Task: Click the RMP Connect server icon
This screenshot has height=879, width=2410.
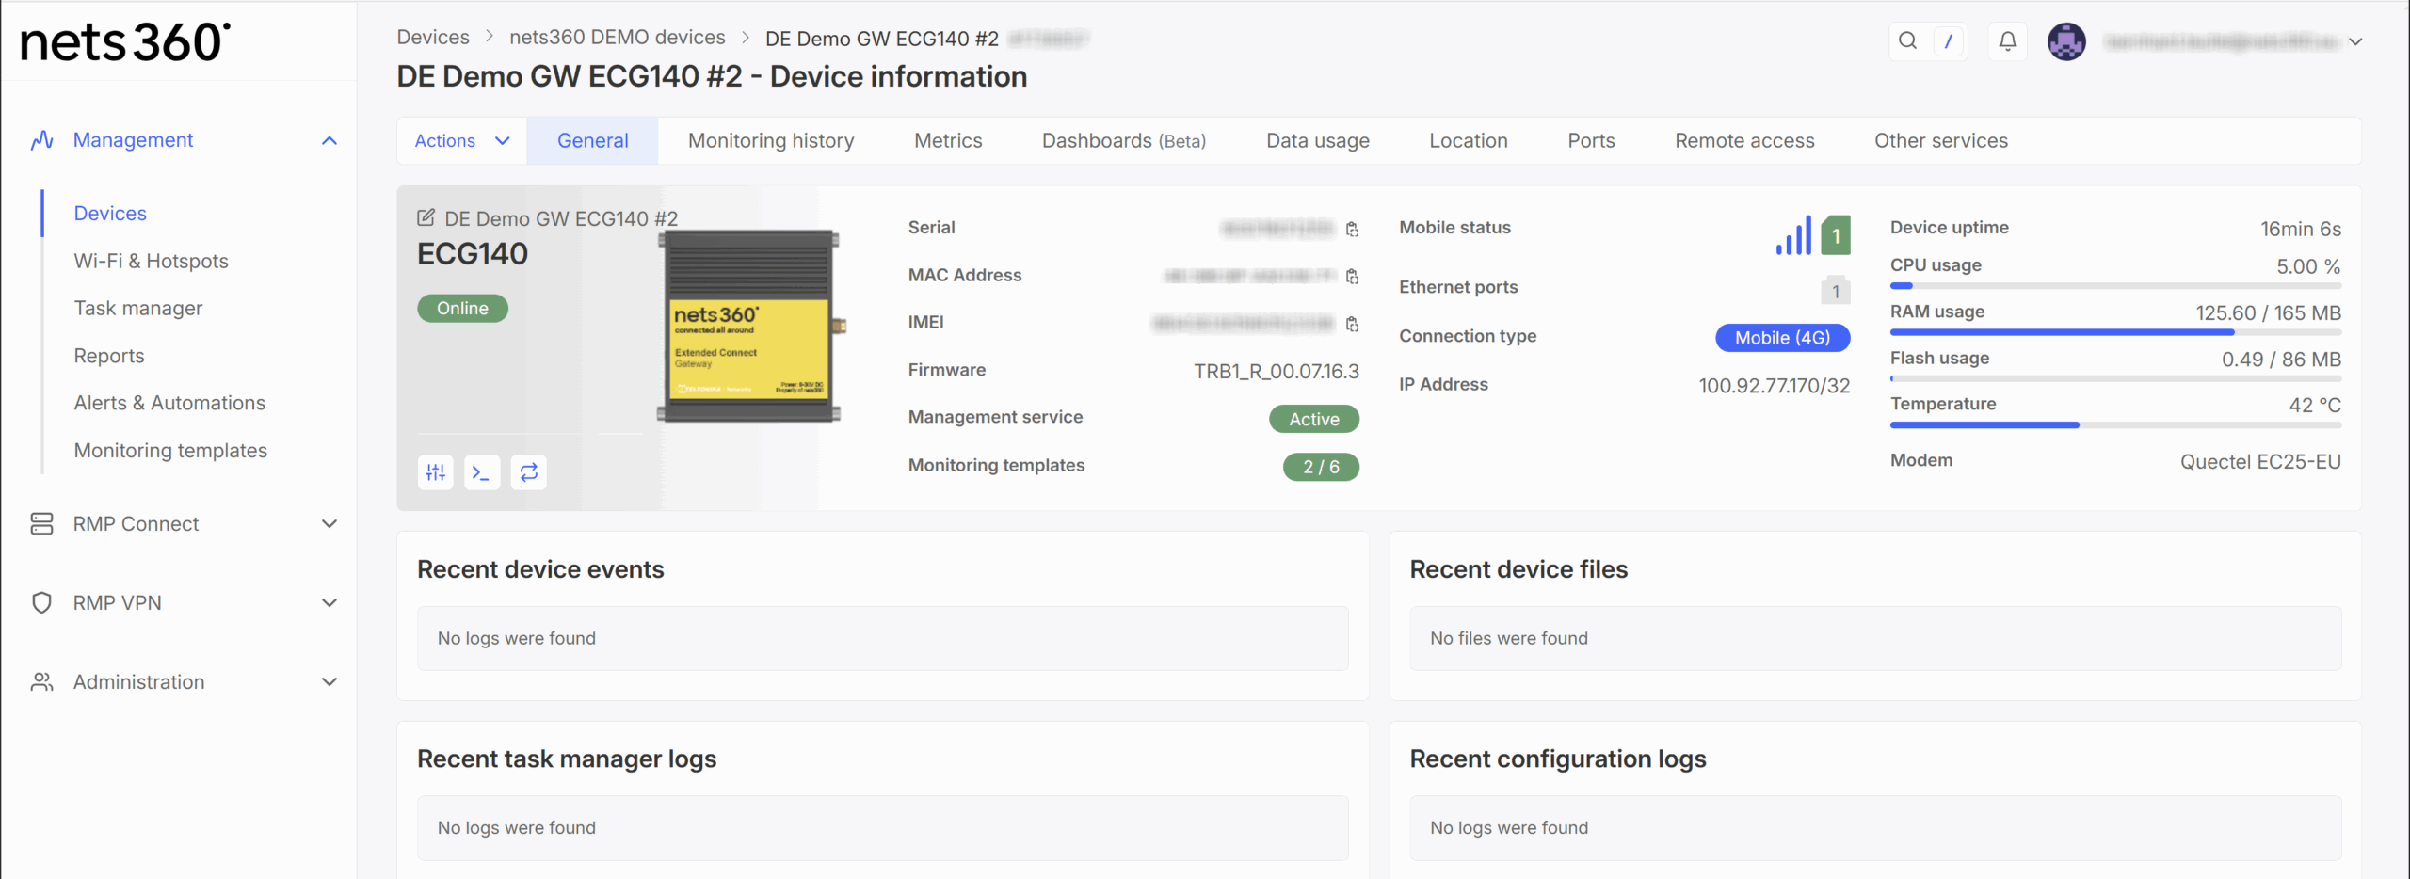Action: click(x=41, y=523)
